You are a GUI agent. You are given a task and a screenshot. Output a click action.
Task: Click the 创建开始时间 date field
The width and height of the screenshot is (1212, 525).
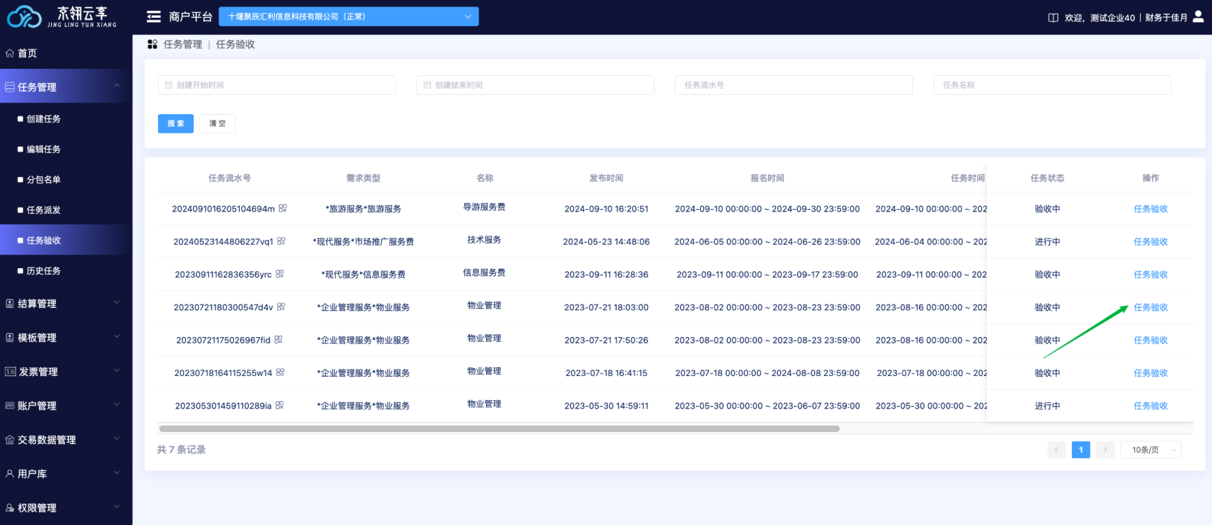277,85
